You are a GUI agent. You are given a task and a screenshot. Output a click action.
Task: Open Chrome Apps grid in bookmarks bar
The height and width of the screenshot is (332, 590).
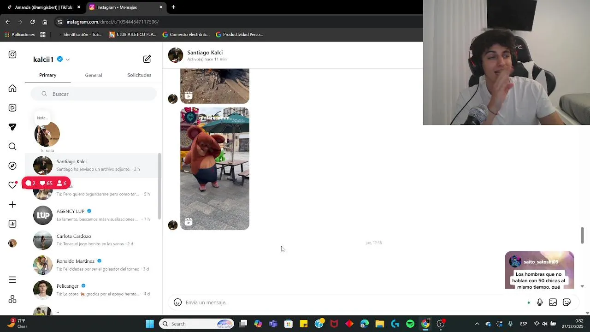(43, 35)
